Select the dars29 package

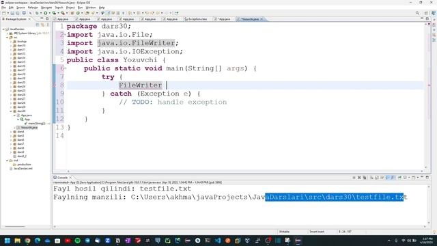coord(20,107)
